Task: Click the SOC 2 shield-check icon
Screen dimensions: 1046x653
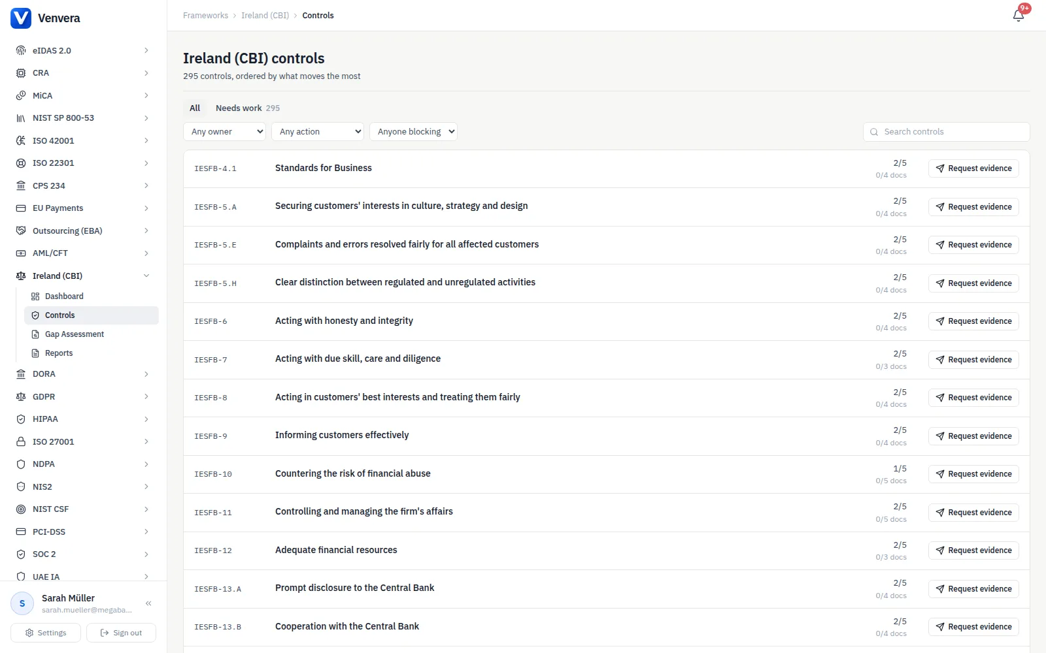Action: tap(21, 554)
